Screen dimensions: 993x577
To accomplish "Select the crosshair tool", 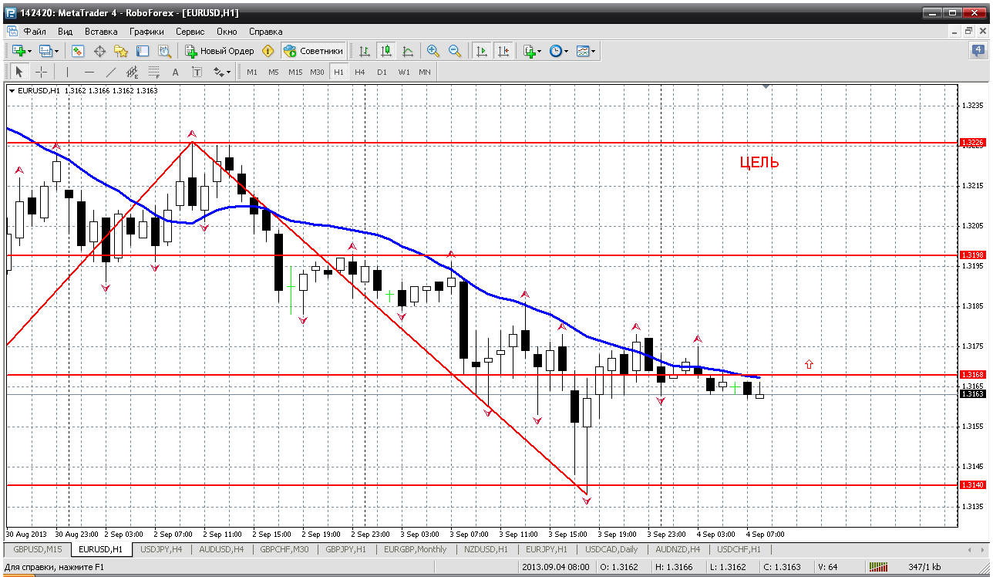I will [41, 72].
